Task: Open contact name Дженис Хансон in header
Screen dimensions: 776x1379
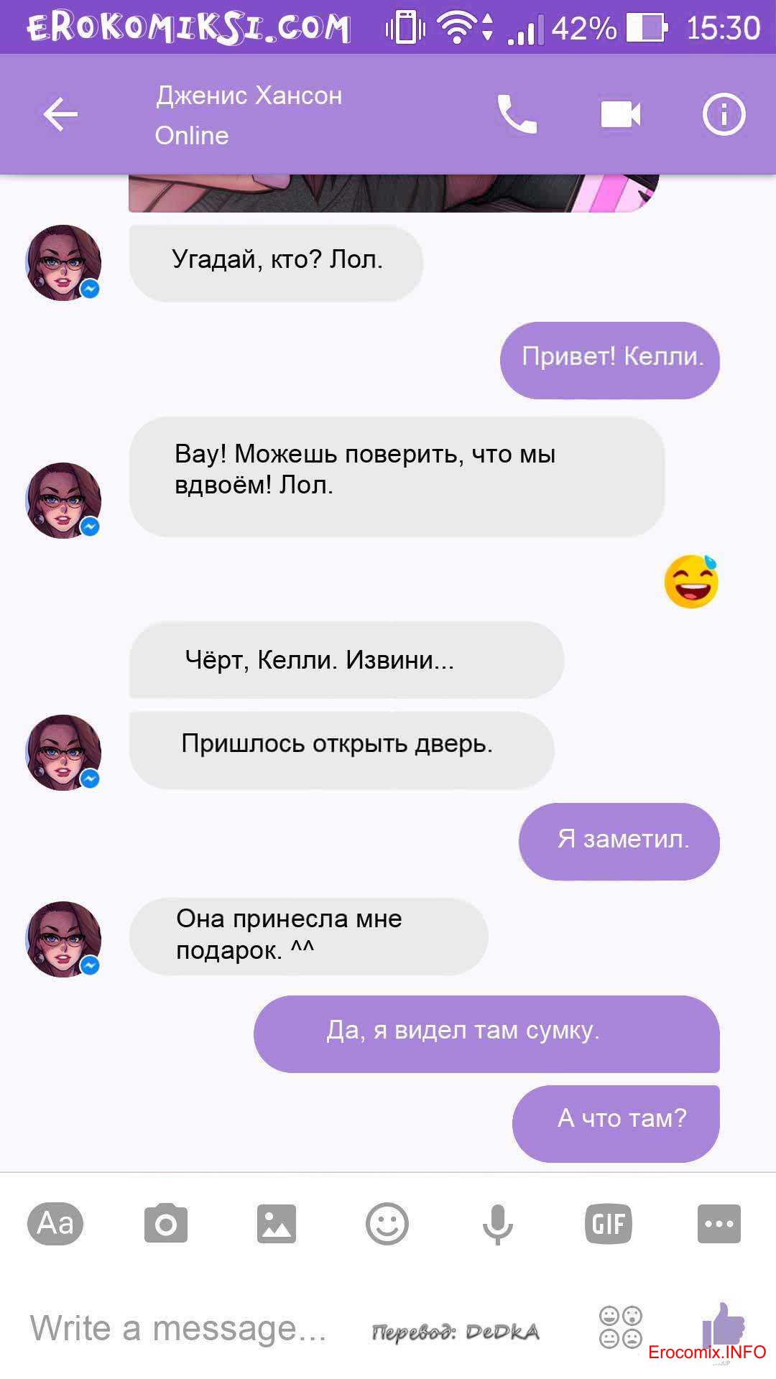Action: [x=249, y=96]
